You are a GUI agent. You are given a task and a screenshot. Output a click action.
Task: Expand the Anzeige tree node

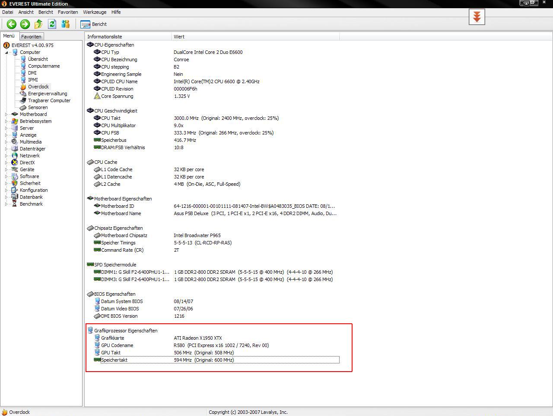coord(6,135)
